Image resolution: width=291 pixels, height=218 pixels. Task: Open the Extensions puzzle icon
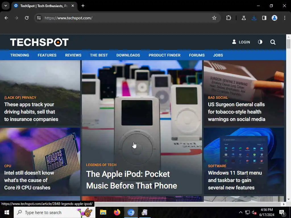point(229,18)
